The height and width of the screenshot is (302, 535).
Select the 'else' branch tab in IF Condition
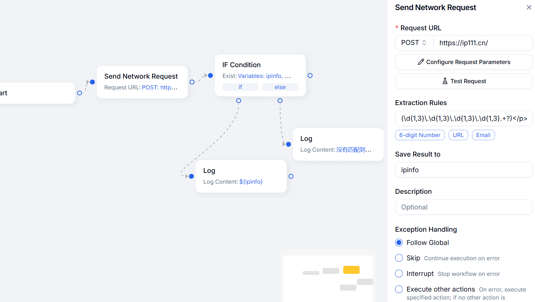point(280,87)
